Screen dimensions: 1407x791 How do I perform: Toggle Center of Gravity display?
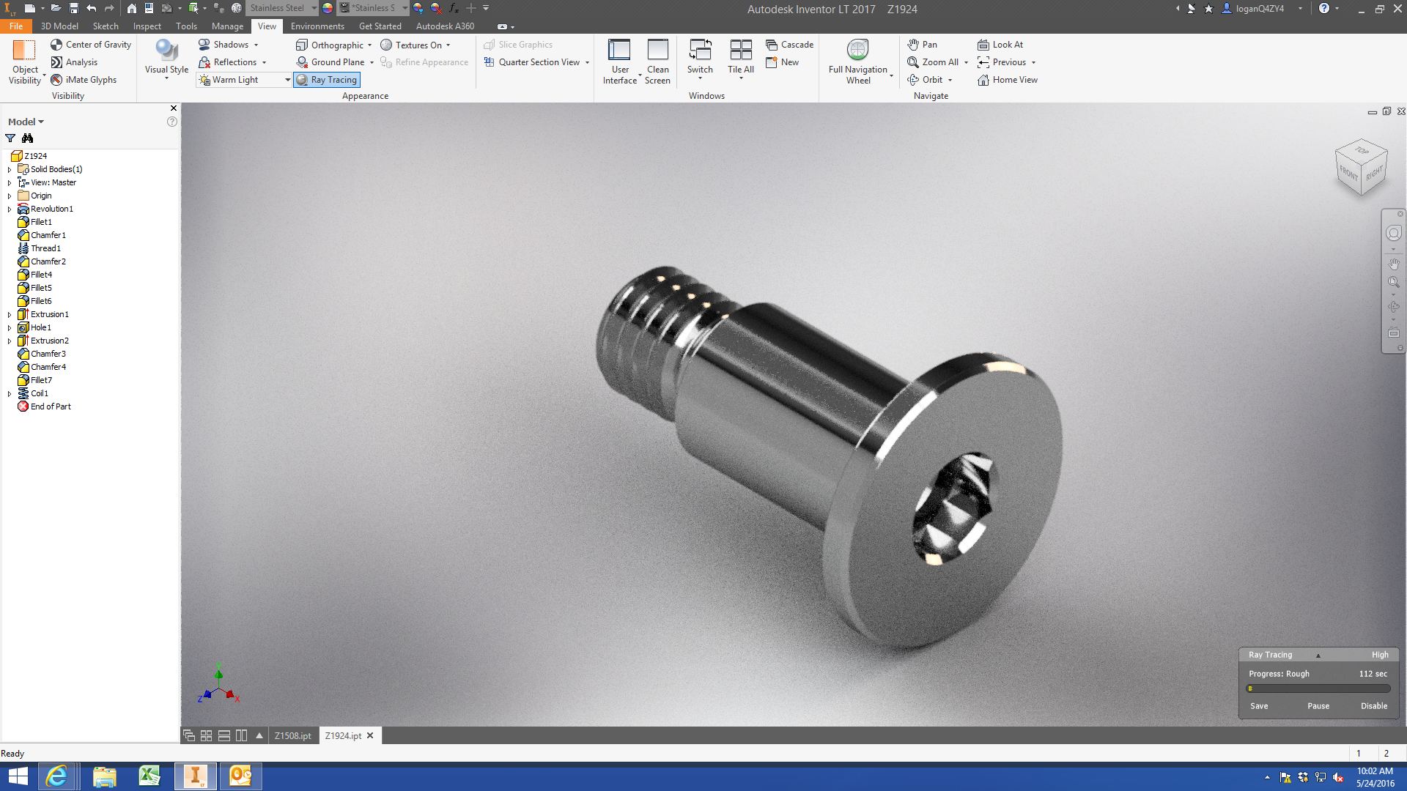point(91,45)
